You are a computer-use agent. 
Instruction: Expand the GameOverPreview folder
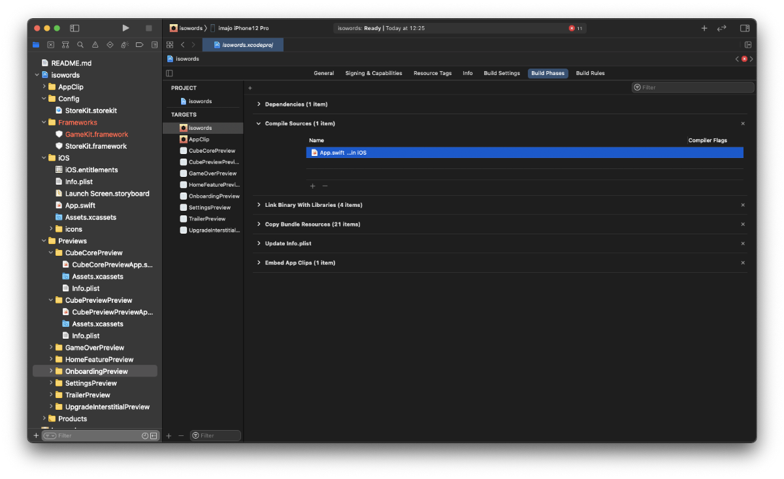(x=51, y=348)
